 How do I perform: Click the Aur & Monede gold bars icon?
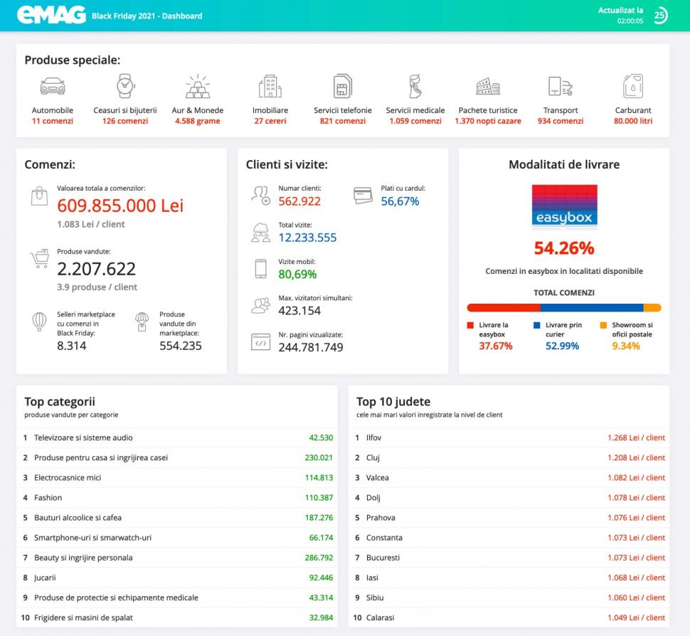[197, 86]
